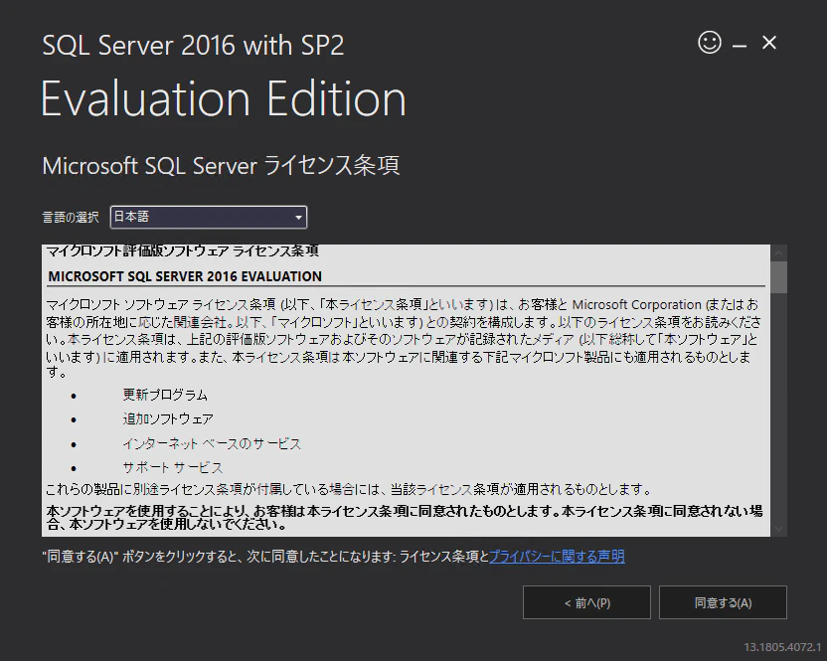Close the SQL Server installer window
The image size is (827, 661).
769,43
